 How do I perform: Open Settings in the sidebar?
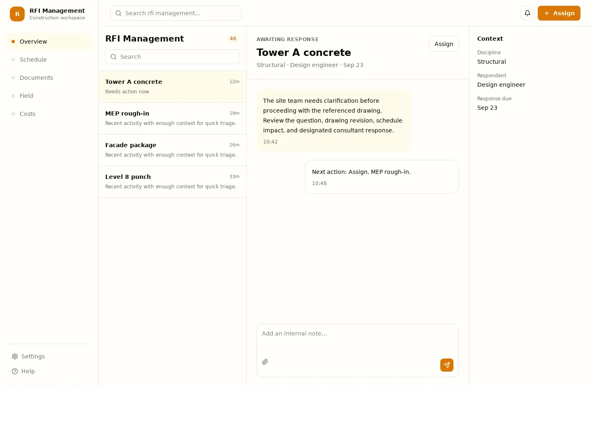pos(49,356)
